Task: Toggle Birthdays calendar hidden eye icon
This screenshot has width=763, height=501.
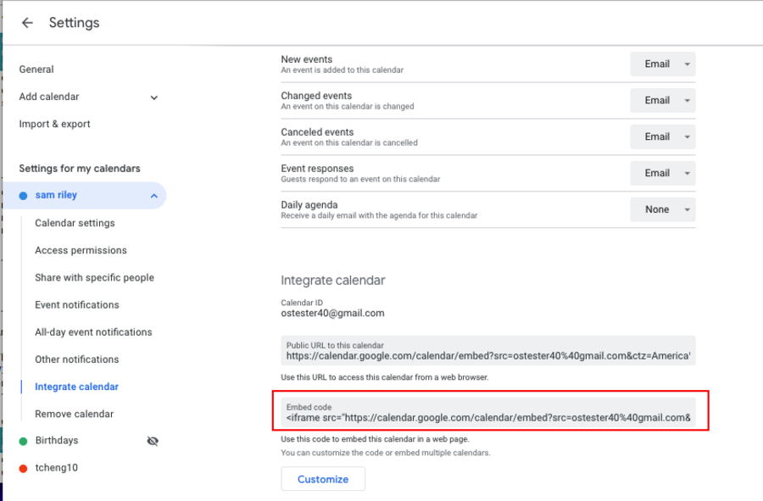Action: tap(153, 441)
